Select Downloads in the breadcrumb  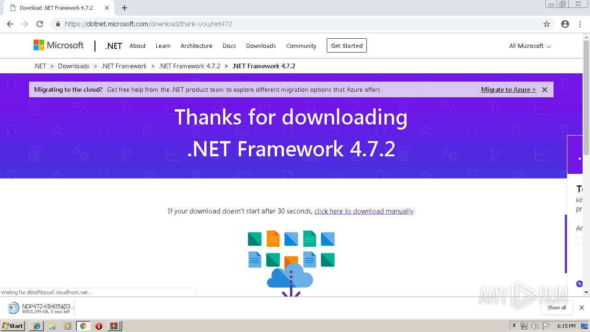tap(74, 66)
